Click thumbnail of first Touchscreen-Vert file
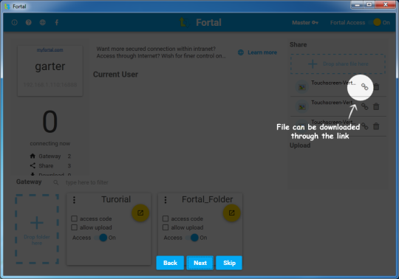Image resolution: width=399 pixels, height=279 pixels. coord(302,87)
